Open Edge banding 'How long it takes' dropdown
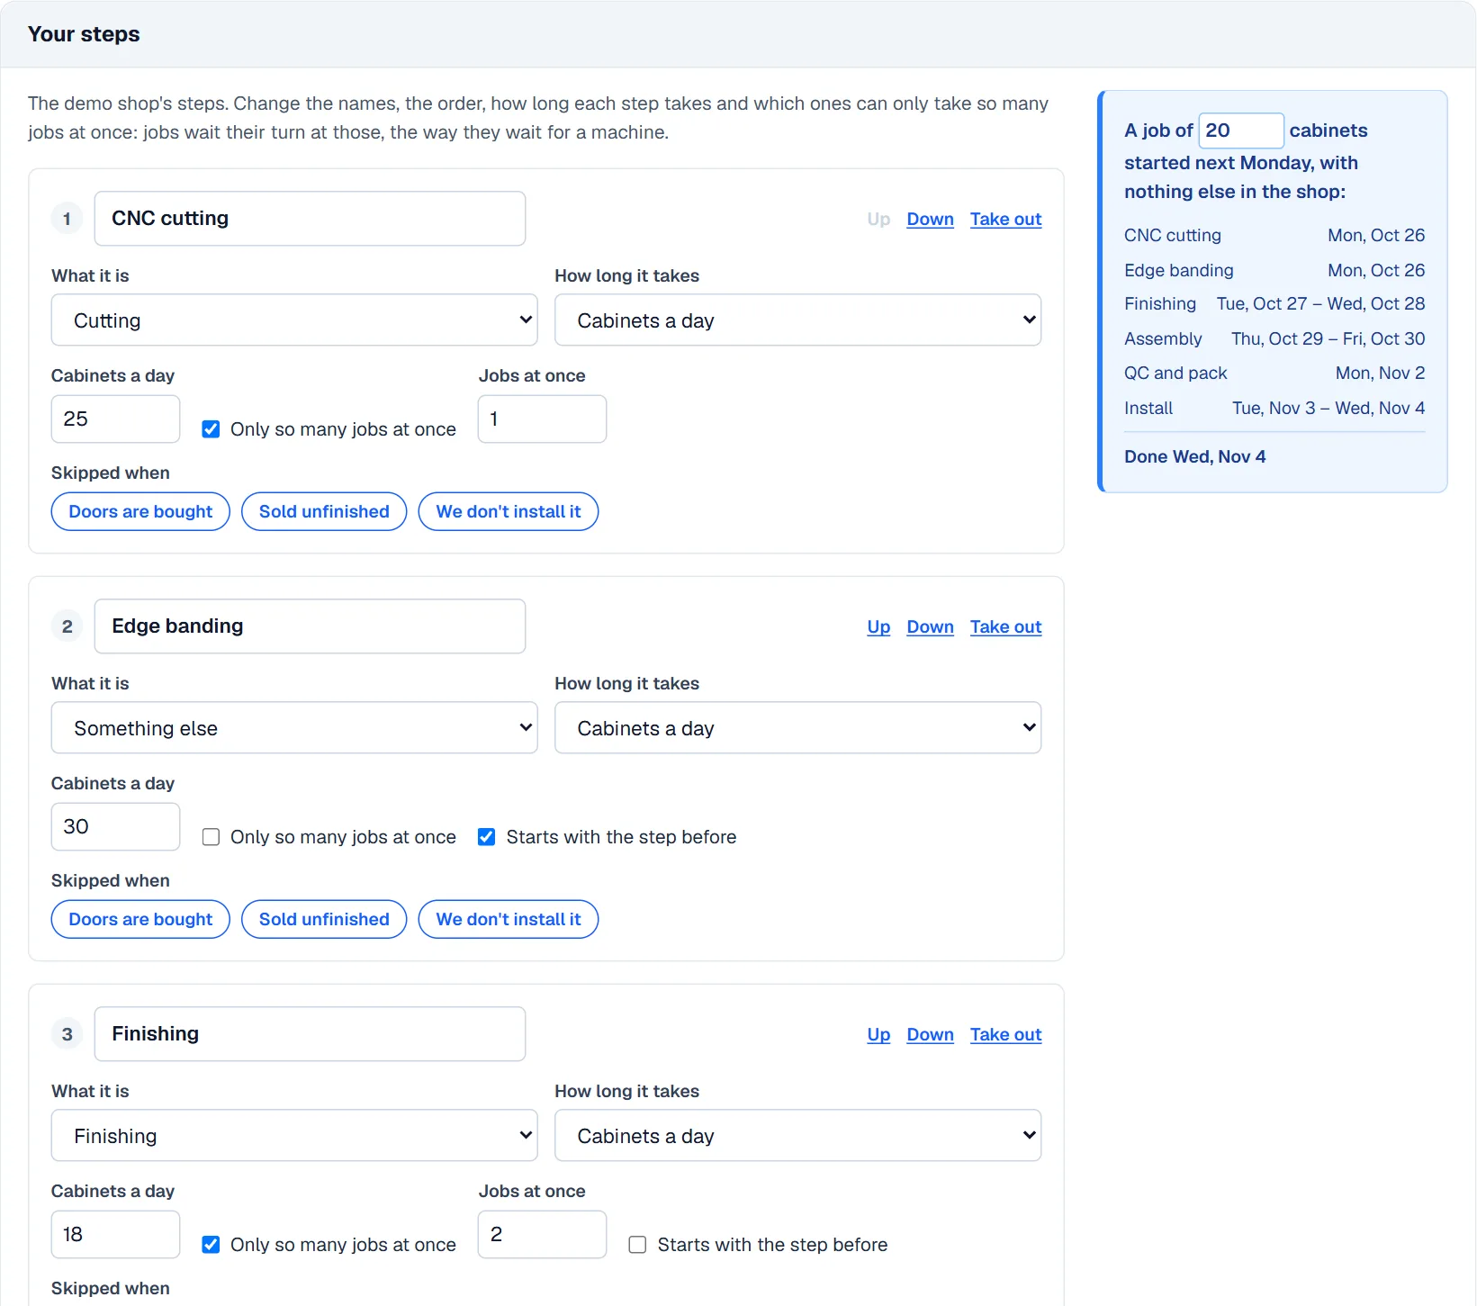 point(797,728)
